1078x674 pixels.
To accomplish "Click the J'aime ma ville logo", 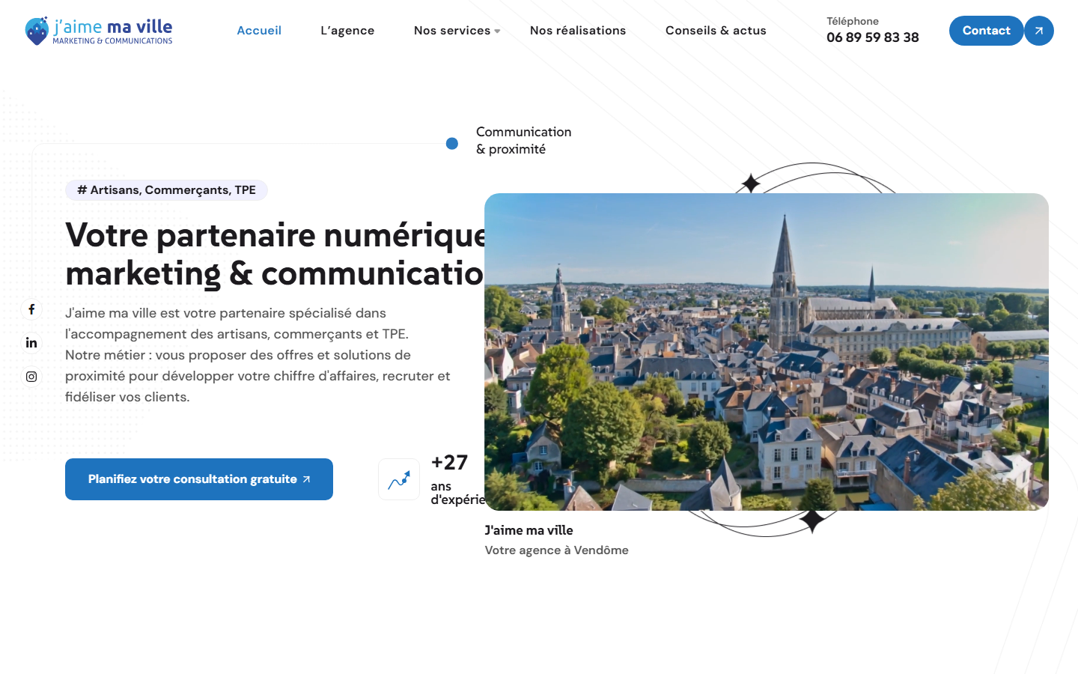I will tap(99, 31).
